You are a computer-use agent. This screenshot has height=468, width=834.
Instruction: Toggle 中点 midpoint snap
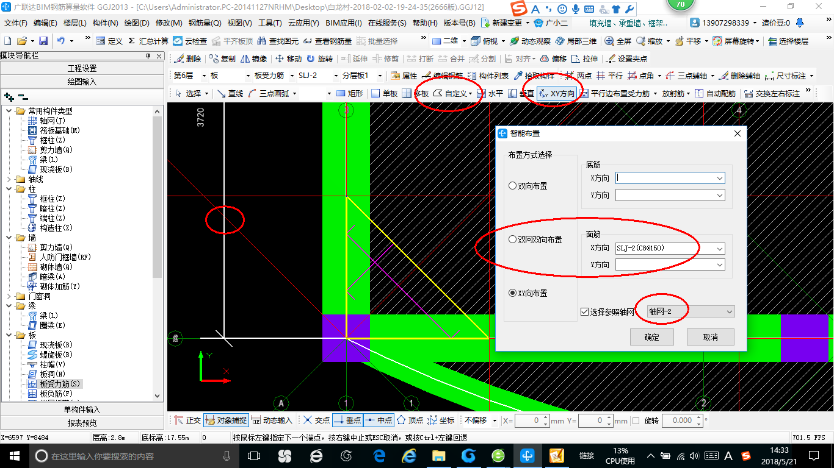coord(379,420)
